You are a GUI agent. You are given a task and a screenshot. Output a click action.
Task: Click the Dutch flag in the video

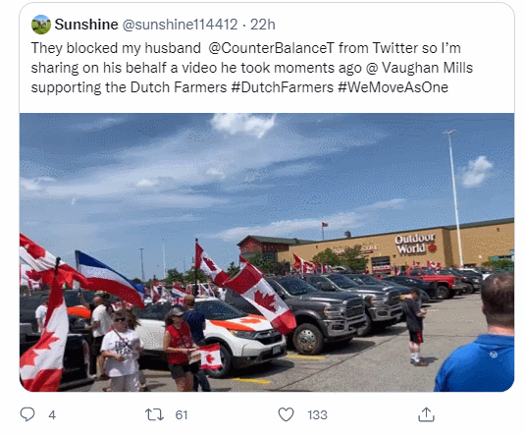[x=109, y=278]
